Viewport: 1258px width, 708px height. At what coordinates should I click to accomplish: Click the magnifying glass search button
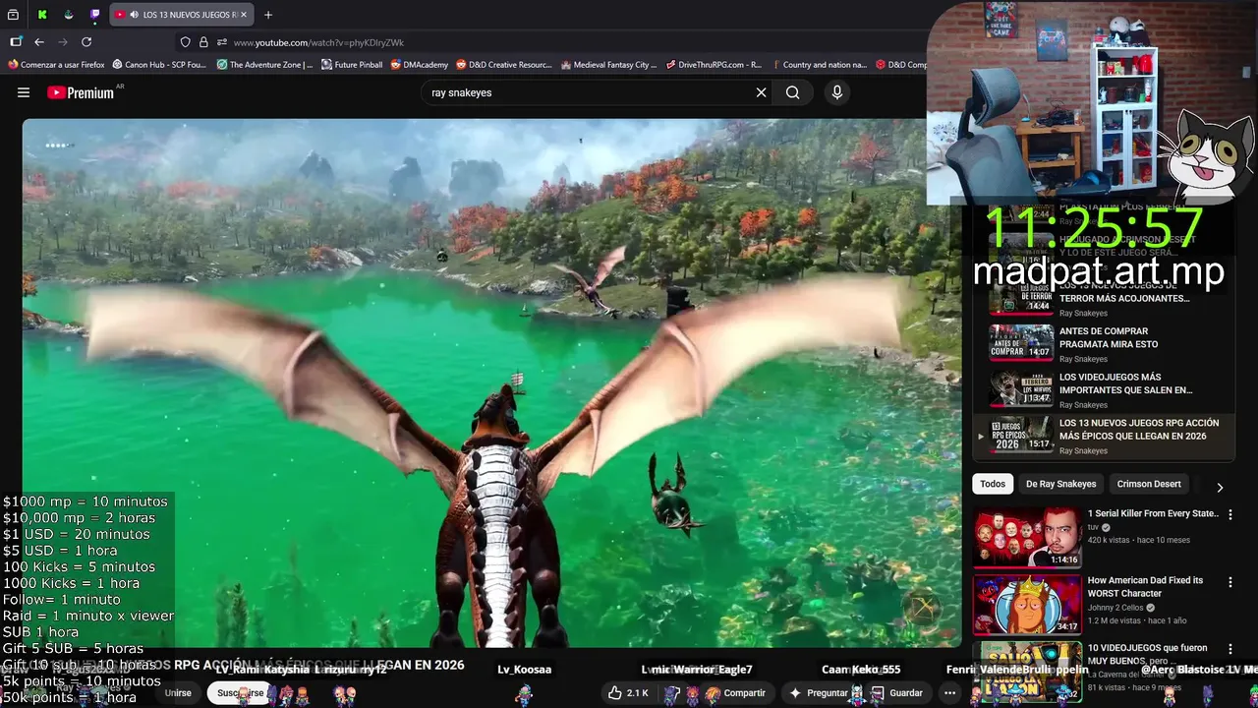click(x=793, y=92)
